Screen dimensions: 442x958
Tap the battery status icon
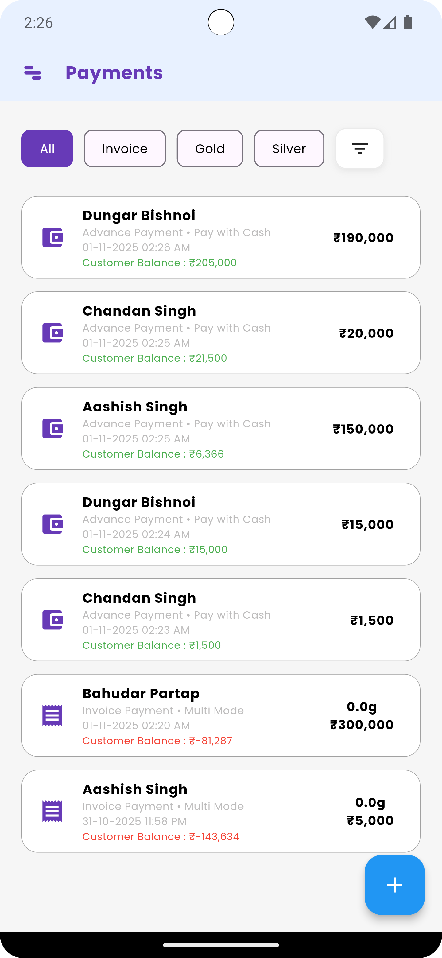tap(408, 22)
